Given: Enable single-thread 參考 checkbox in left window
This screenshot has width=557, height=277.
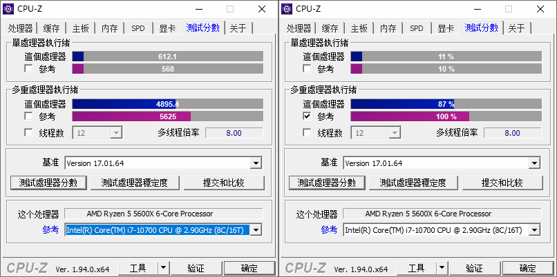Looking at the screenshot, I should [28, 69].
